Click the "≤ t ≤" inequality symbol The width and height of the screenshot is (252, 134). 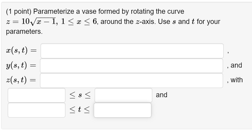(79, 110)
